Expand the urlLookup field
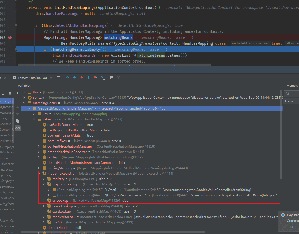Image resolution: width=299 pixels, height=234 pixels. pyautogui.click(x=44, y=201)
